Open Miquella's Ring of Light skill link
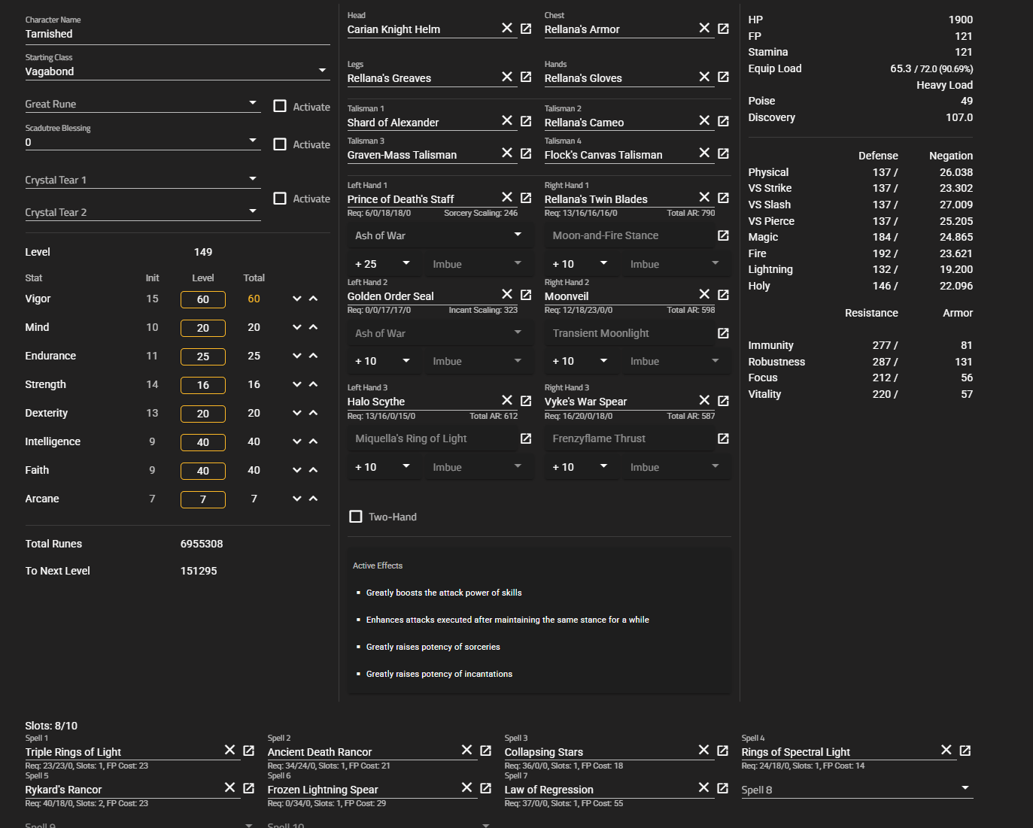 [x=526, y=438]
